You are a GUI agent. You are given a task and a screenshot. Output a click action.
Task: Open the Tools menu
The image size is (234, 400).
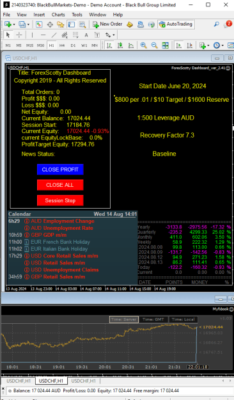(x=77, y=15)
